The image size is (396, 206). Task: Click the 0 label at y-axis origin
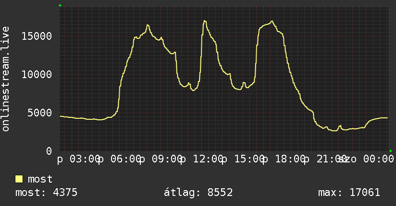49,151
